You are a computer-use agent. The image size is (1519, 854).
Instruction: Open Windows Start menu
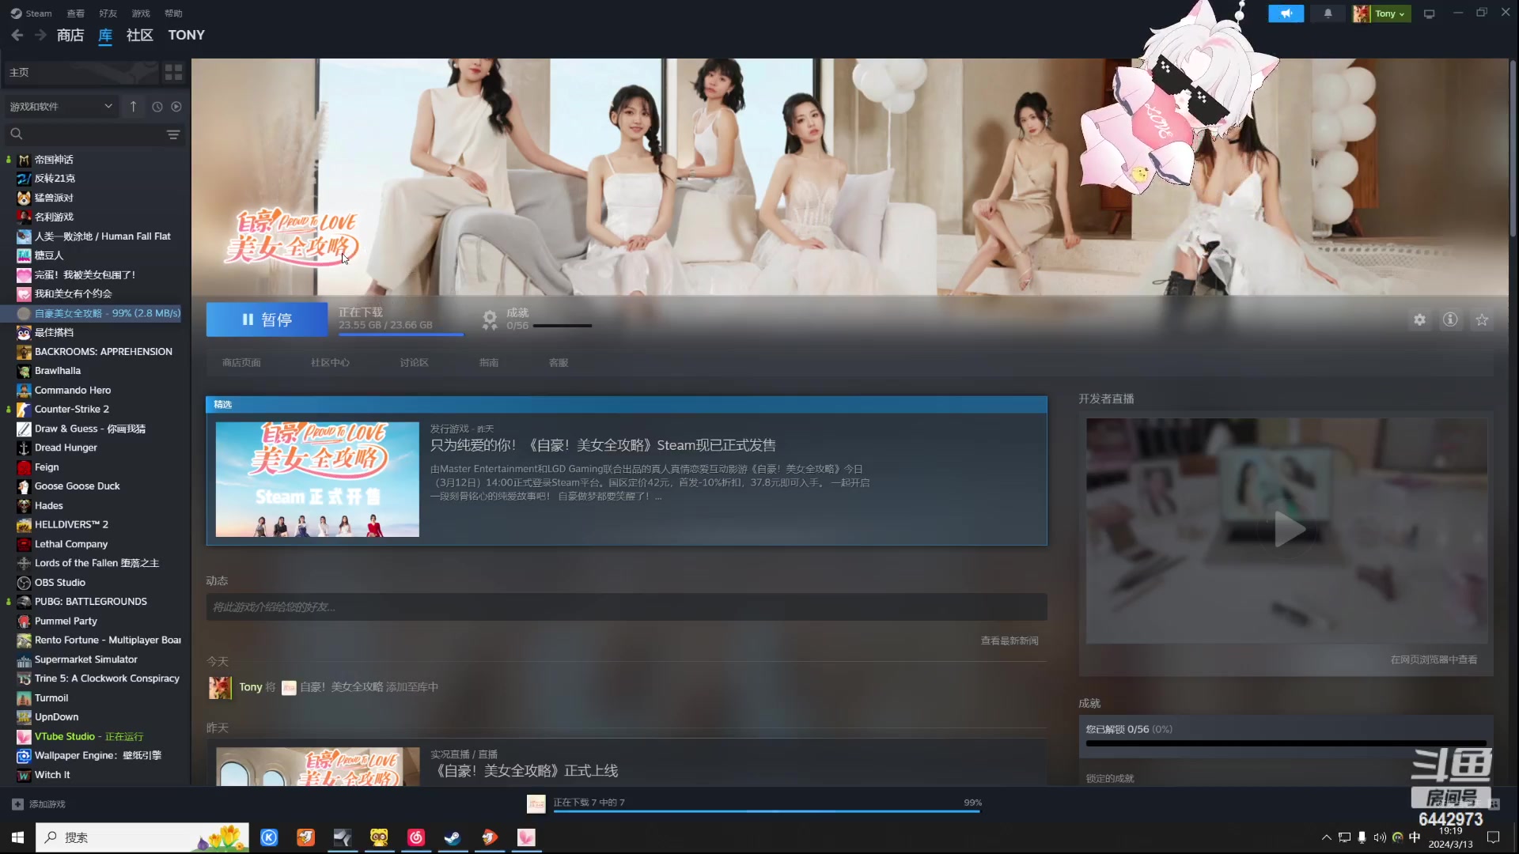(17, 837)
